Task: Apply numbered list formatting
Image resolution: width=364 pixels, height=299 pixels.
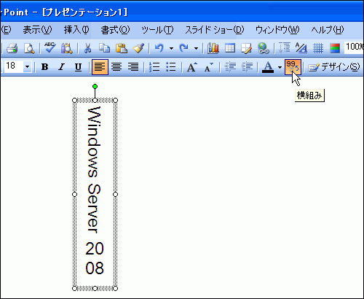Action: click(154, 67)
